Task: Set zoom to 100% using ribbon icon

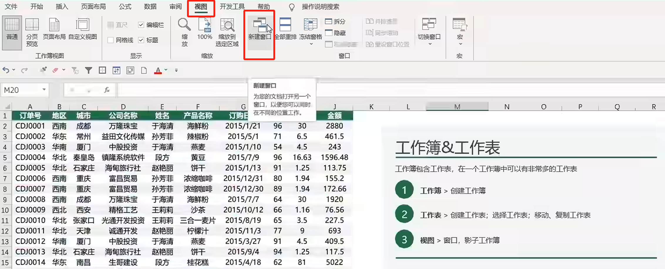Action: [205, 29]
